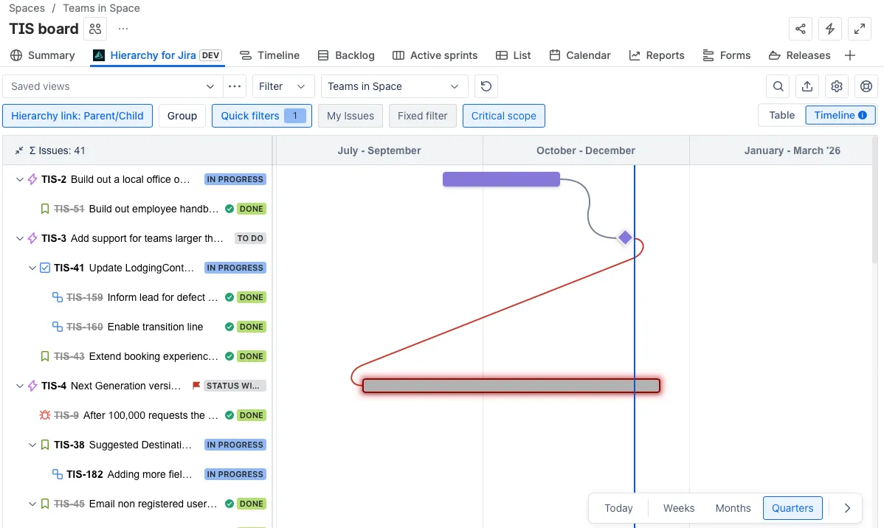The image size is (884, 528).
Task: Click the IN PROGRESS status of TIS-41
Action: (235, 268)
